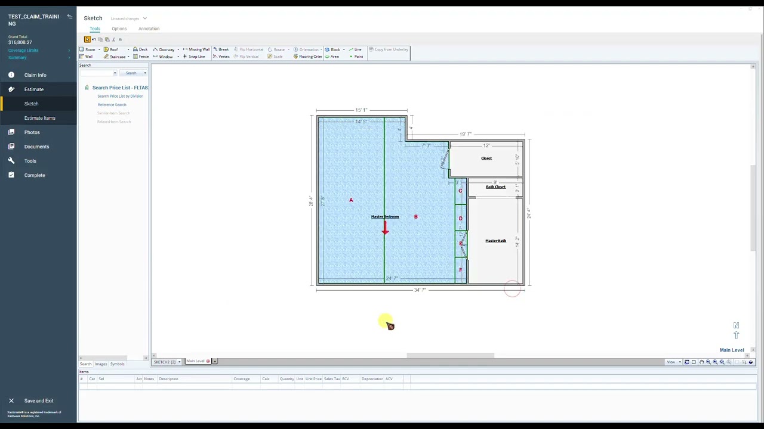Viewport: 764px width, 429px height.
Task: Open the search field dropdown
Action: click(115, 73)
